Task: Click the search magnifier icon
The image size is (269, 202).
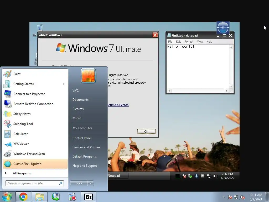Action: coord(61,183)
